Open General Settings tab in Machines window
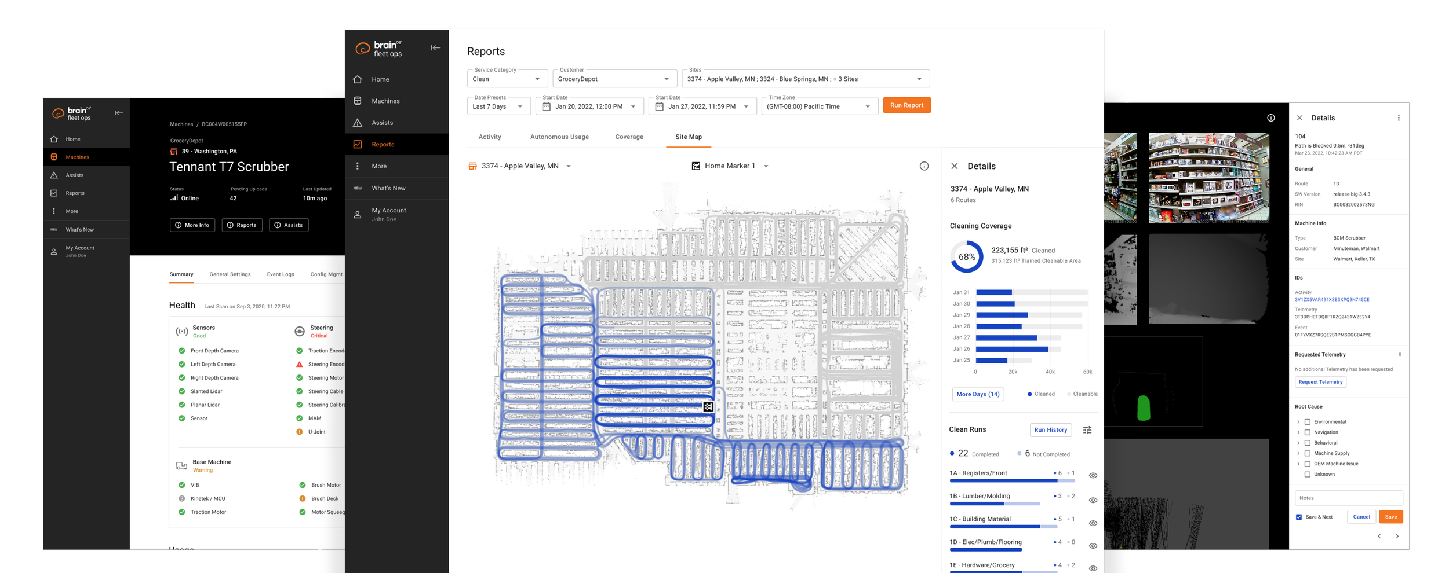This screenshot has width=1449, height=573. [230, 274]
